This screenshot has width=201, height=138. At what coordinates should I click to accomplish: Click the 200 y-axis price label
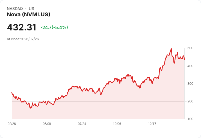pyautogui.click(x=190, y=101)
